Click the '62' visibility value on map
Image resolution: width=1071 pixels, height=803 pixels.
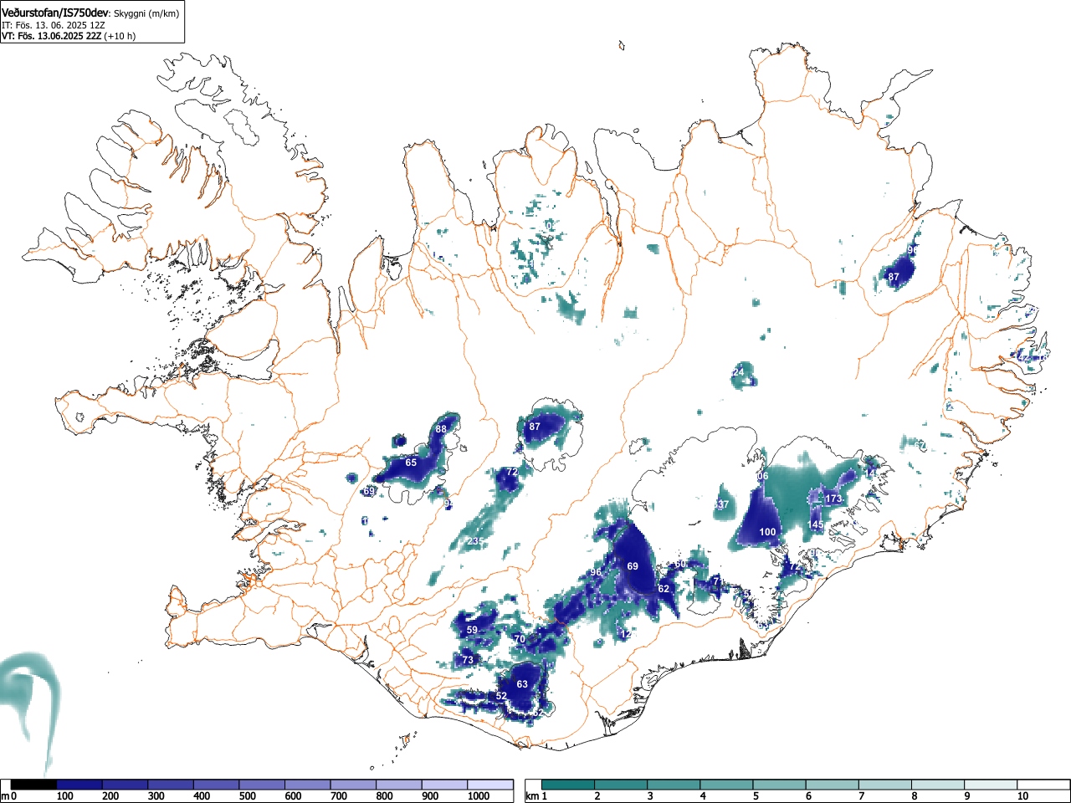[x=664, y=589]
